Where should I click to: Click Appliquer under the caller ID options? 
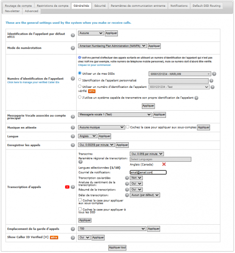pyautogui.click(x=148, y=106)
